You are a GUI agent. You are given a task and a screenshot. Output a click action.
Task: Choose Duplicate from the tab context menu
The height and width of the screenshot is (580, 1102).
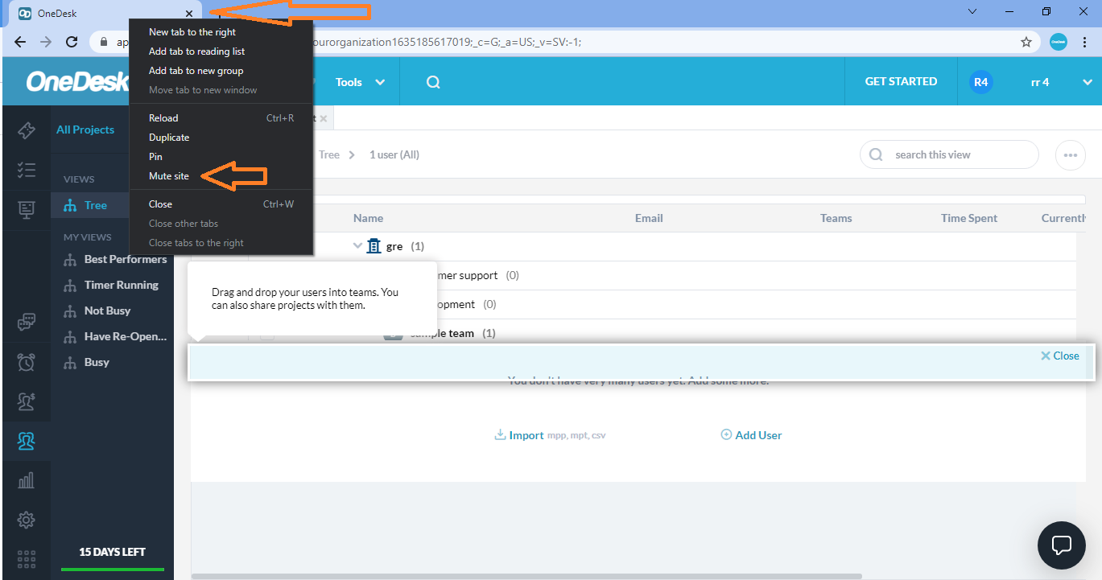(x=169, y=138)
